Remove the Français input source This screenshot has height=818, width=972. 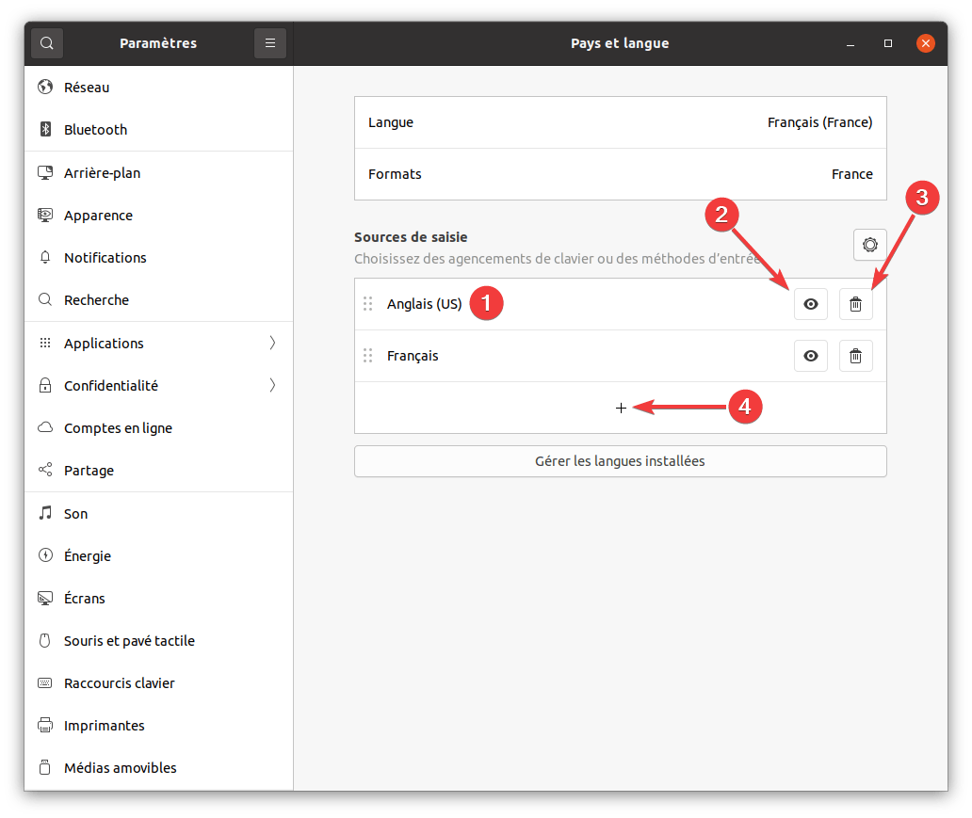[x=855, y=356]
